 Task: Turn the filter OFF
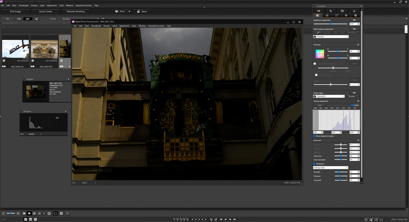pyautogui.click(x=27, y=19)
